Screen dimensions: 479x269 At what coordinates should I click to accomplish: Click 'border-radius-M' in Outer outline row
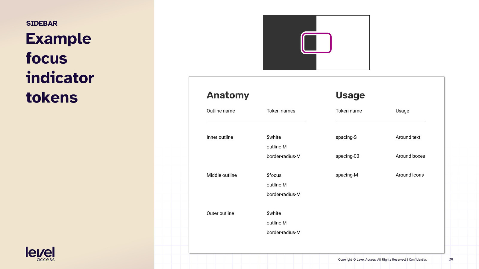[284, 232]
